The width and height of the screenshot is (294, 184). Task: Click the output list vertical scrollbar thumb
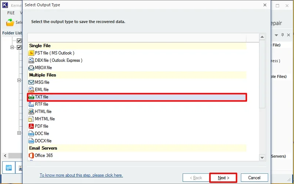coord(262,74)
